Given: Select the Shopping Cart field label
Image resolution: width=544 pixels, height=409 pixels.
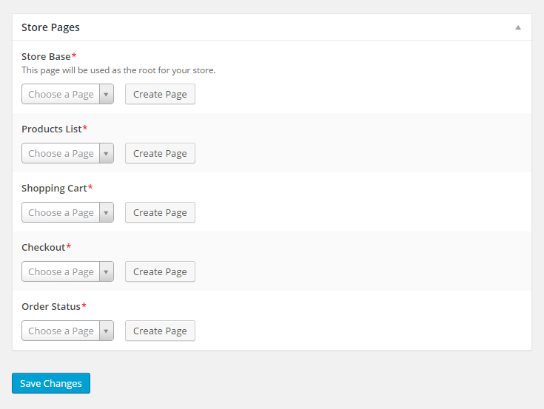Looking at the screenshot, I should coord(54,188).
